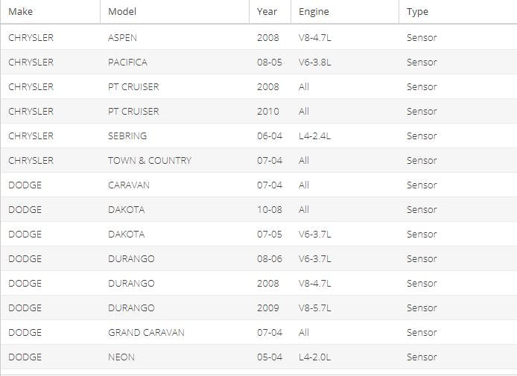Click the PT CRUISER 2010 year cell
Screen dimensions: 517x376
coord(270,112)
